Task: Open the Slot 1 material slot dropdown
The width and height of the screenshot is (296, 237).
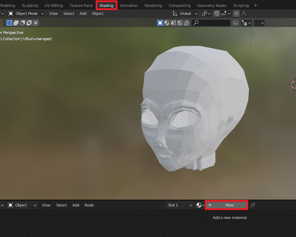Action: point(179,205)
